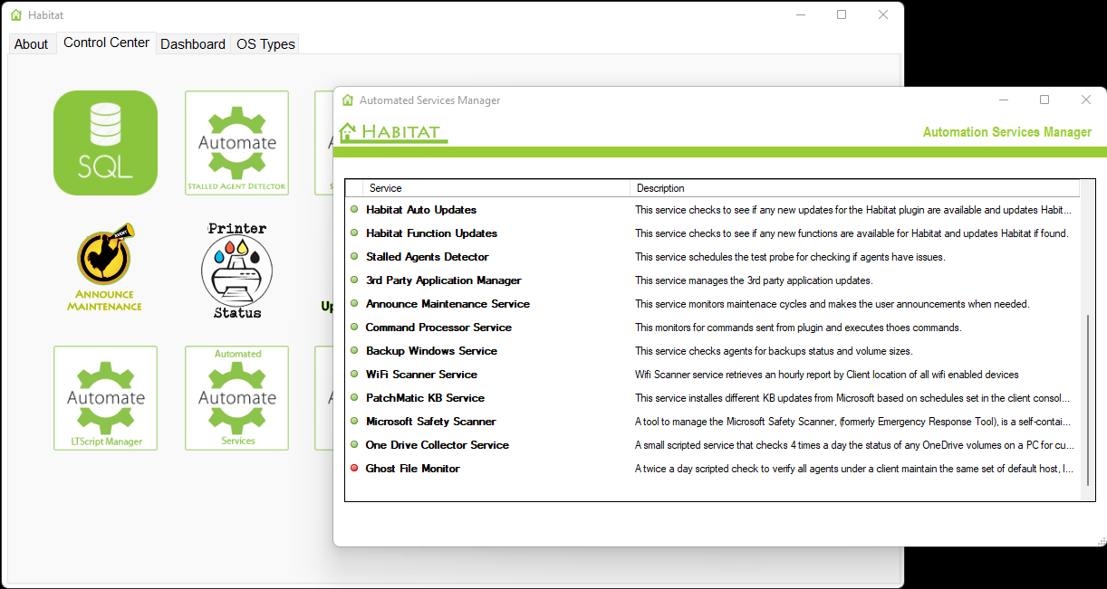Click the status dot for Backup Windows Service
This screenshot has width=1107, height=589.
click(354, 351)
